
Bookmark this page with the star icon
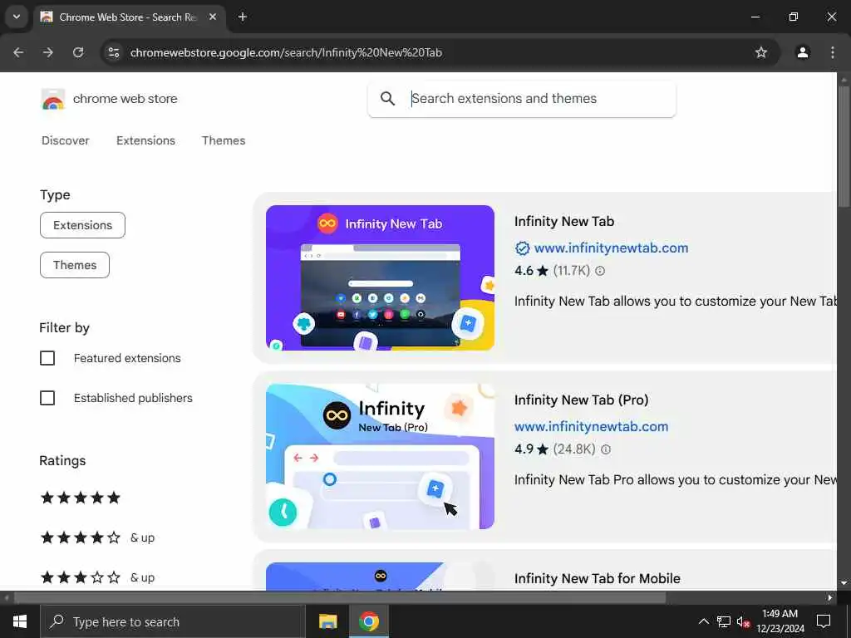pyautogui.click(x=761, y=52)
